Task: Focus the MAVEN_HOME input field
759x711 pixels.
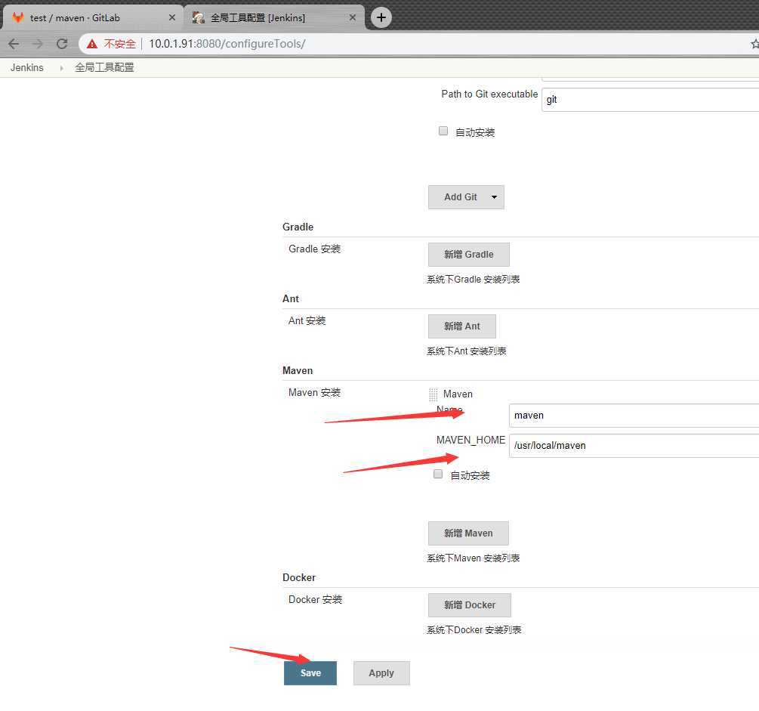Action: [x=634, y=446]
